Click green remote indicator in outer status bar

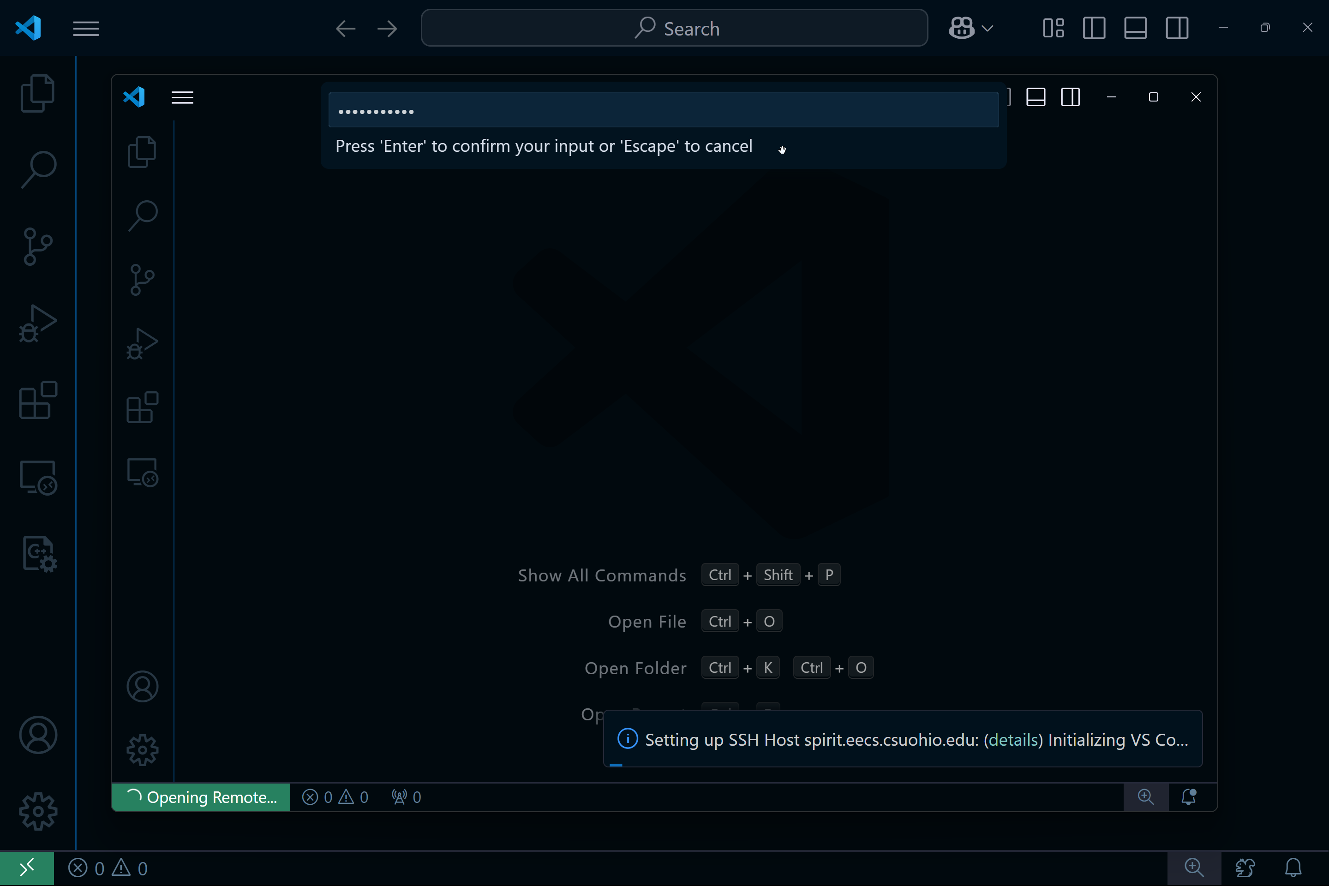coord(27,868)
